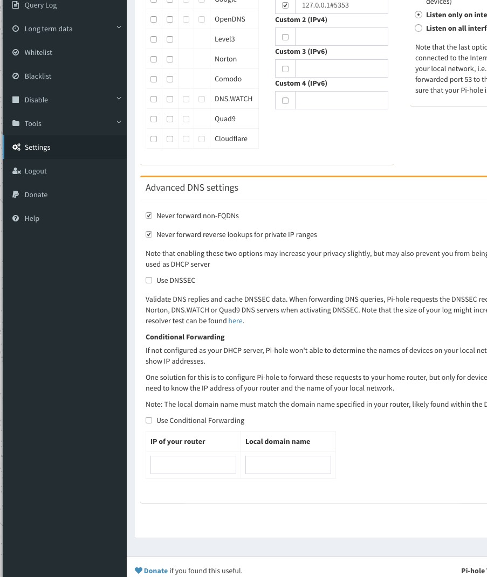487x577 pixels.
Task: Click the Comodo provider name
Action: 228,79
